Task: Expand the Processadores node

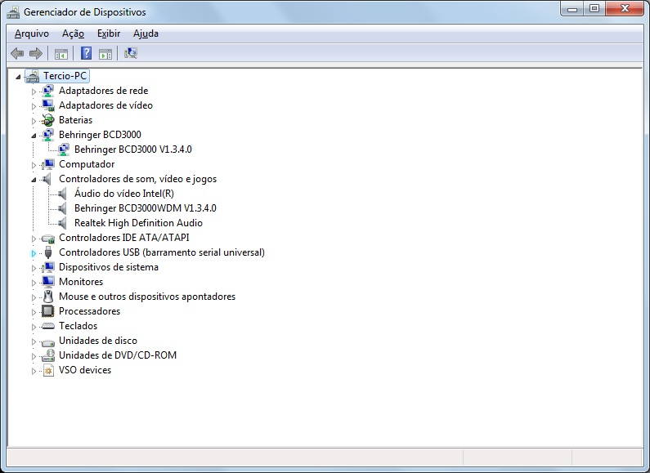Action: (34, 312)
